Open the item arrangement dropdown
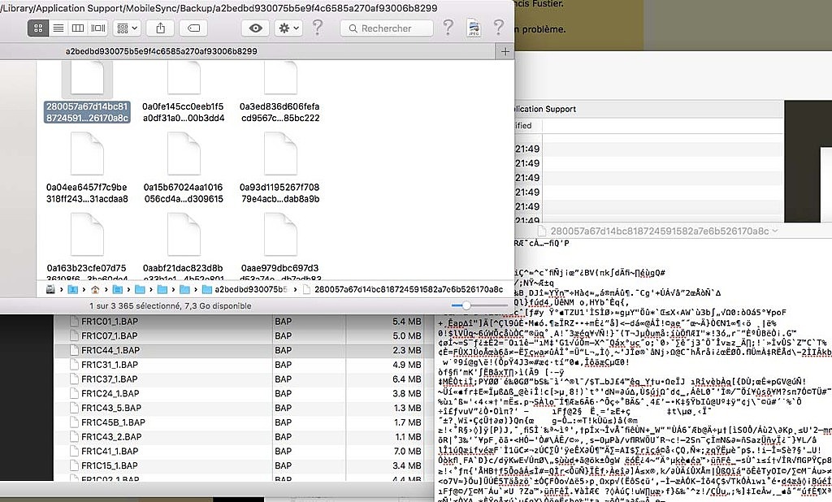 coord(127,28)
